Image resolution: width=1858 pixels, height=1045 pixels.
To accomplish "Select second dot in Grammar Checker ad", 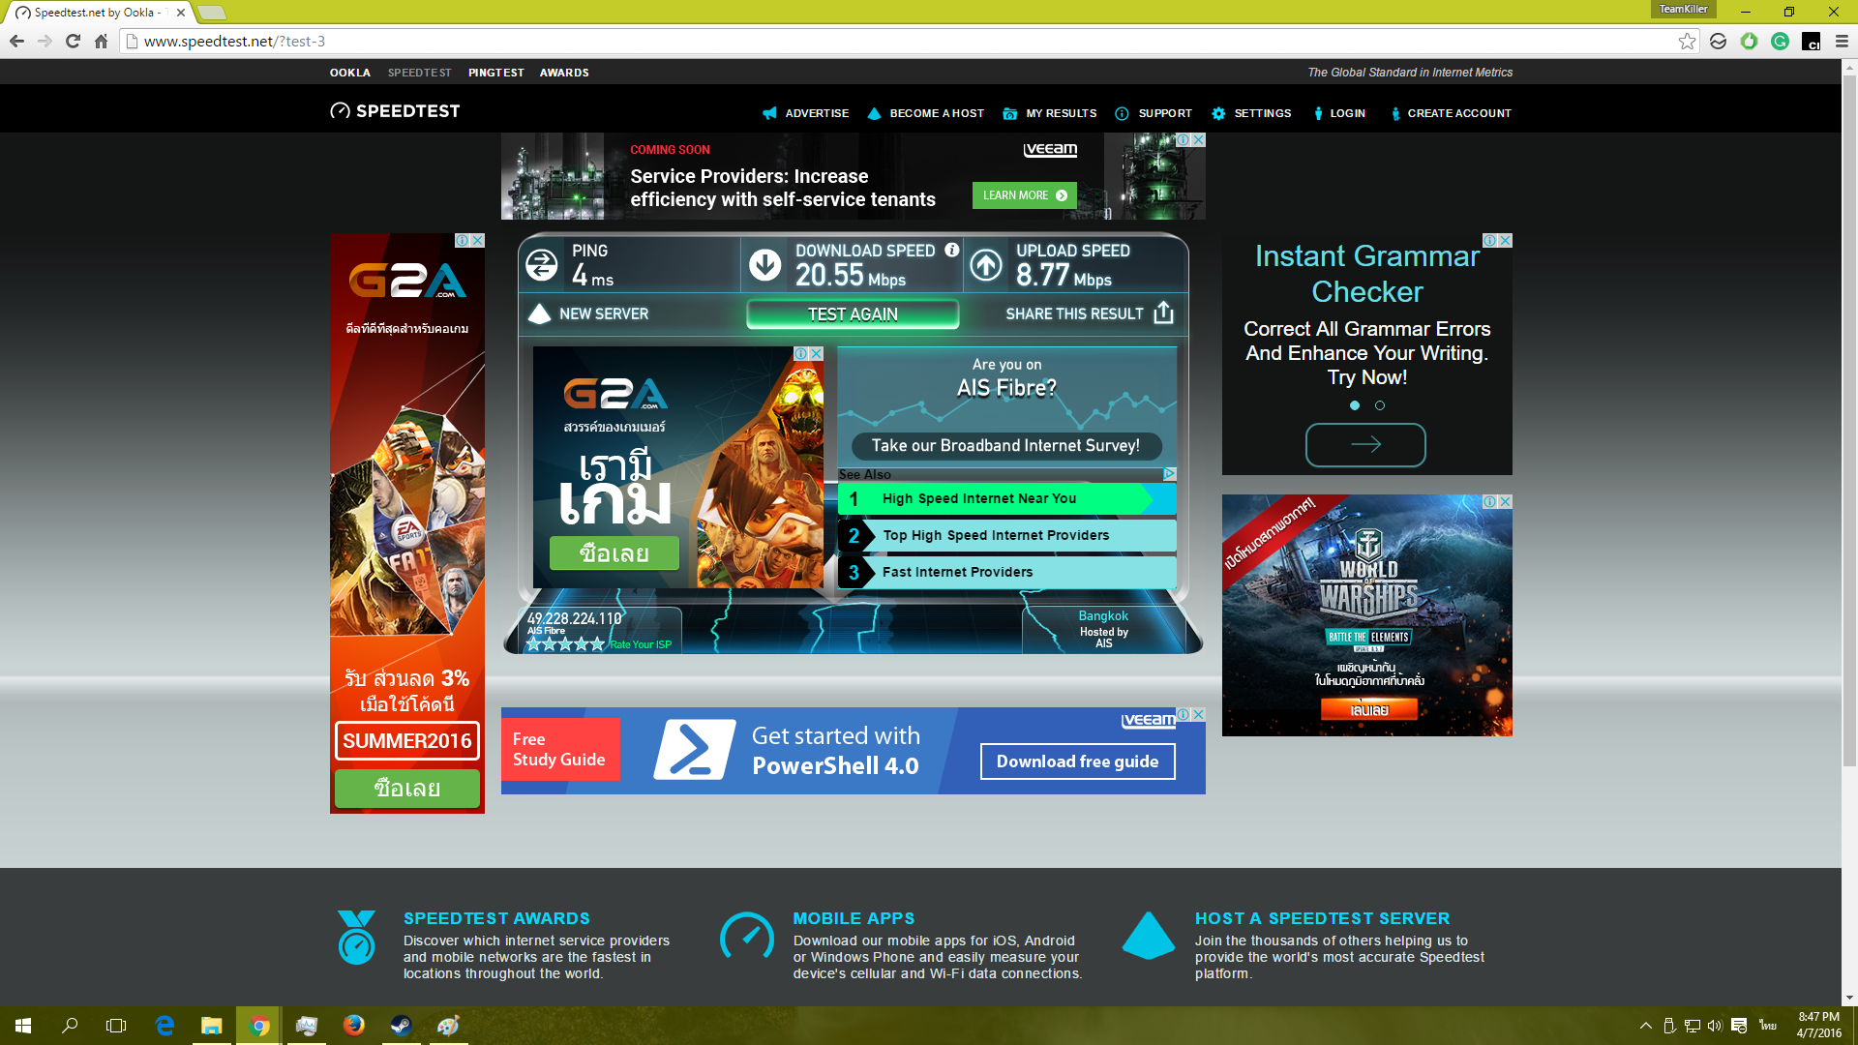I will pos(1380,405).
